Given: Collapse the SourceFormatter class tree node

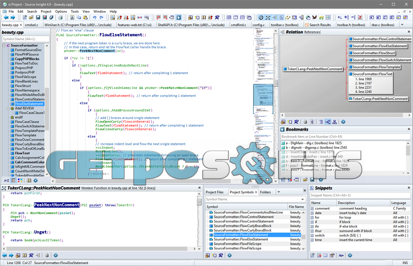Looking at the screenshot, I should (4, 45).
